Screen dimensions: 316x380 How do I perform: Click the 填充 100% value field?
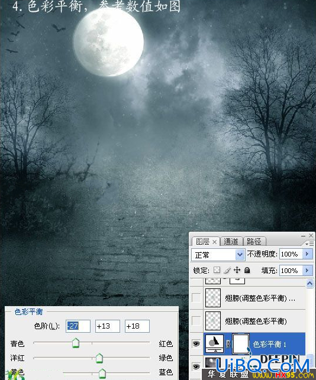pyautogui.click(x=291, y=270)
